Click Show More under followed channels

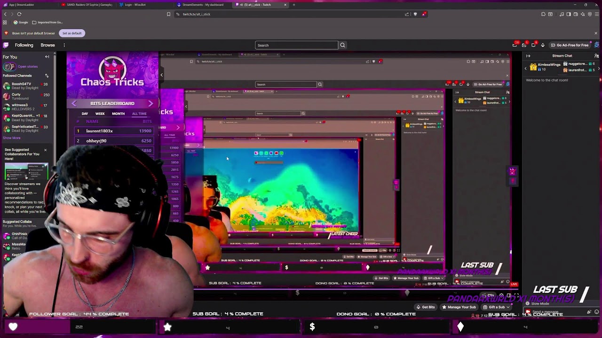[x=12, y=138]
